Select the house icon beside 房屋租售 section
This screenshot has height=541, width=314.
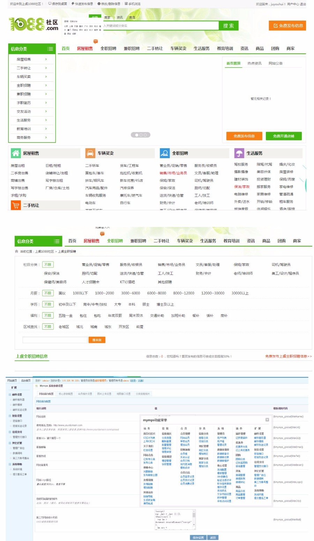[16, 153]
